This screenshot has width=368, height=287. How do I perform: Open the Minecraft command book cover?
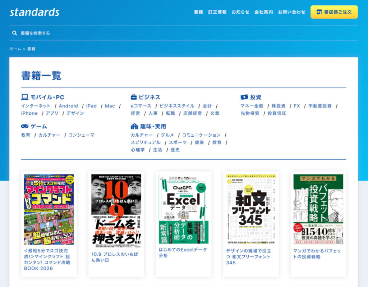point(49,209)
